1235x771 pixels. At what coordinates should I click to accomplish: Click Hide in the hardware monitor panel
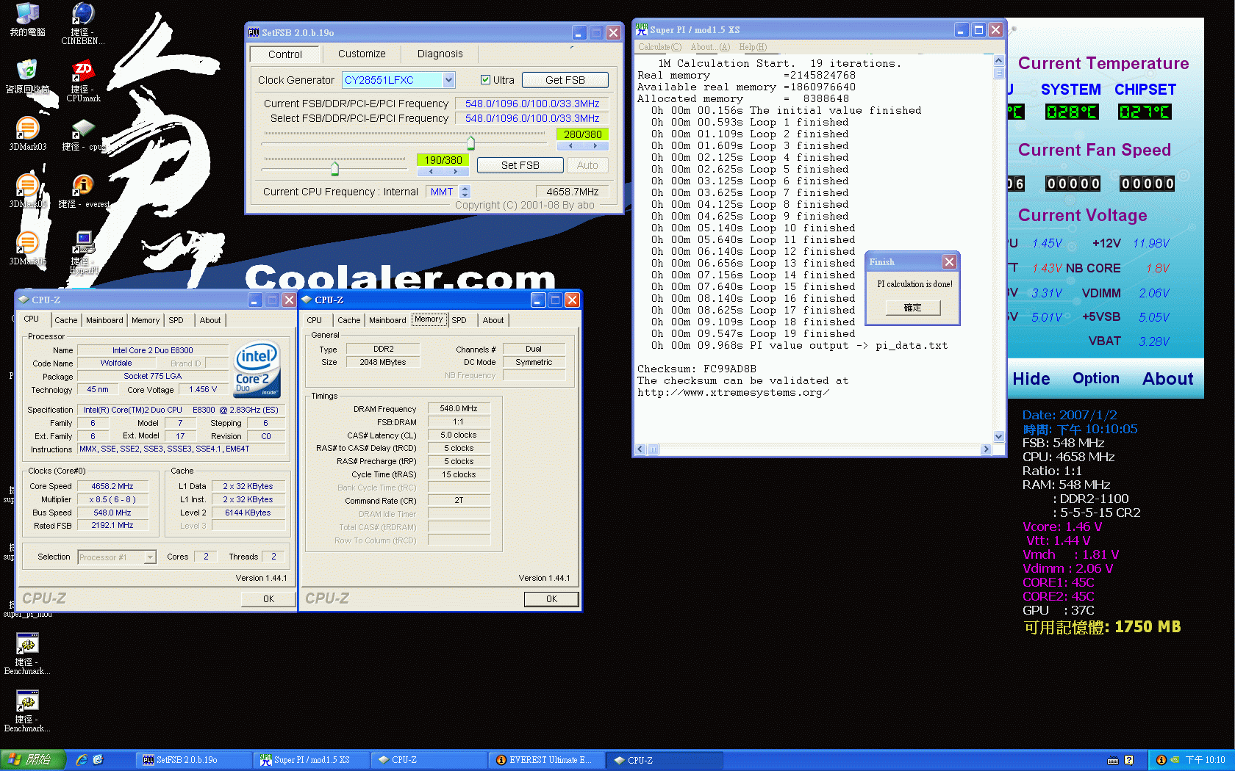[x=1031, y=379]
